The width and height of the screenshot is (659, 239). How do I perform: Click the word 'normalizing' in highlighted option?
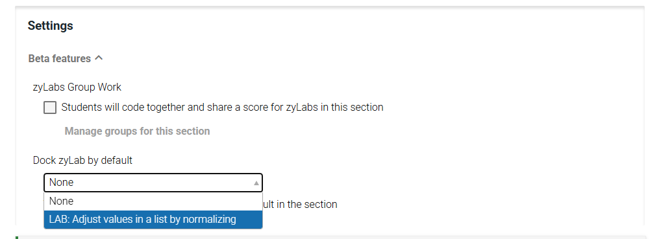pyautogui.click(x=210, y=220)
